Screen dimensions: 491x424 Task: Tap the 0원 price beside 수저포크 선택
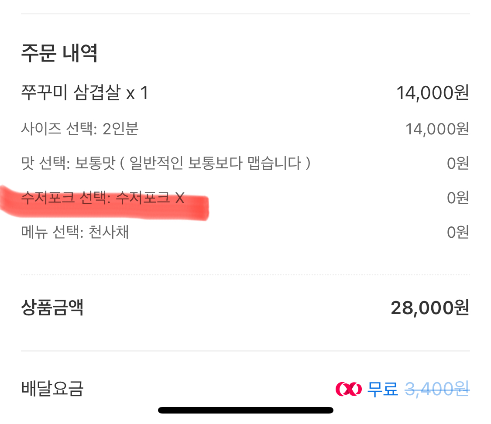(457, 198)
